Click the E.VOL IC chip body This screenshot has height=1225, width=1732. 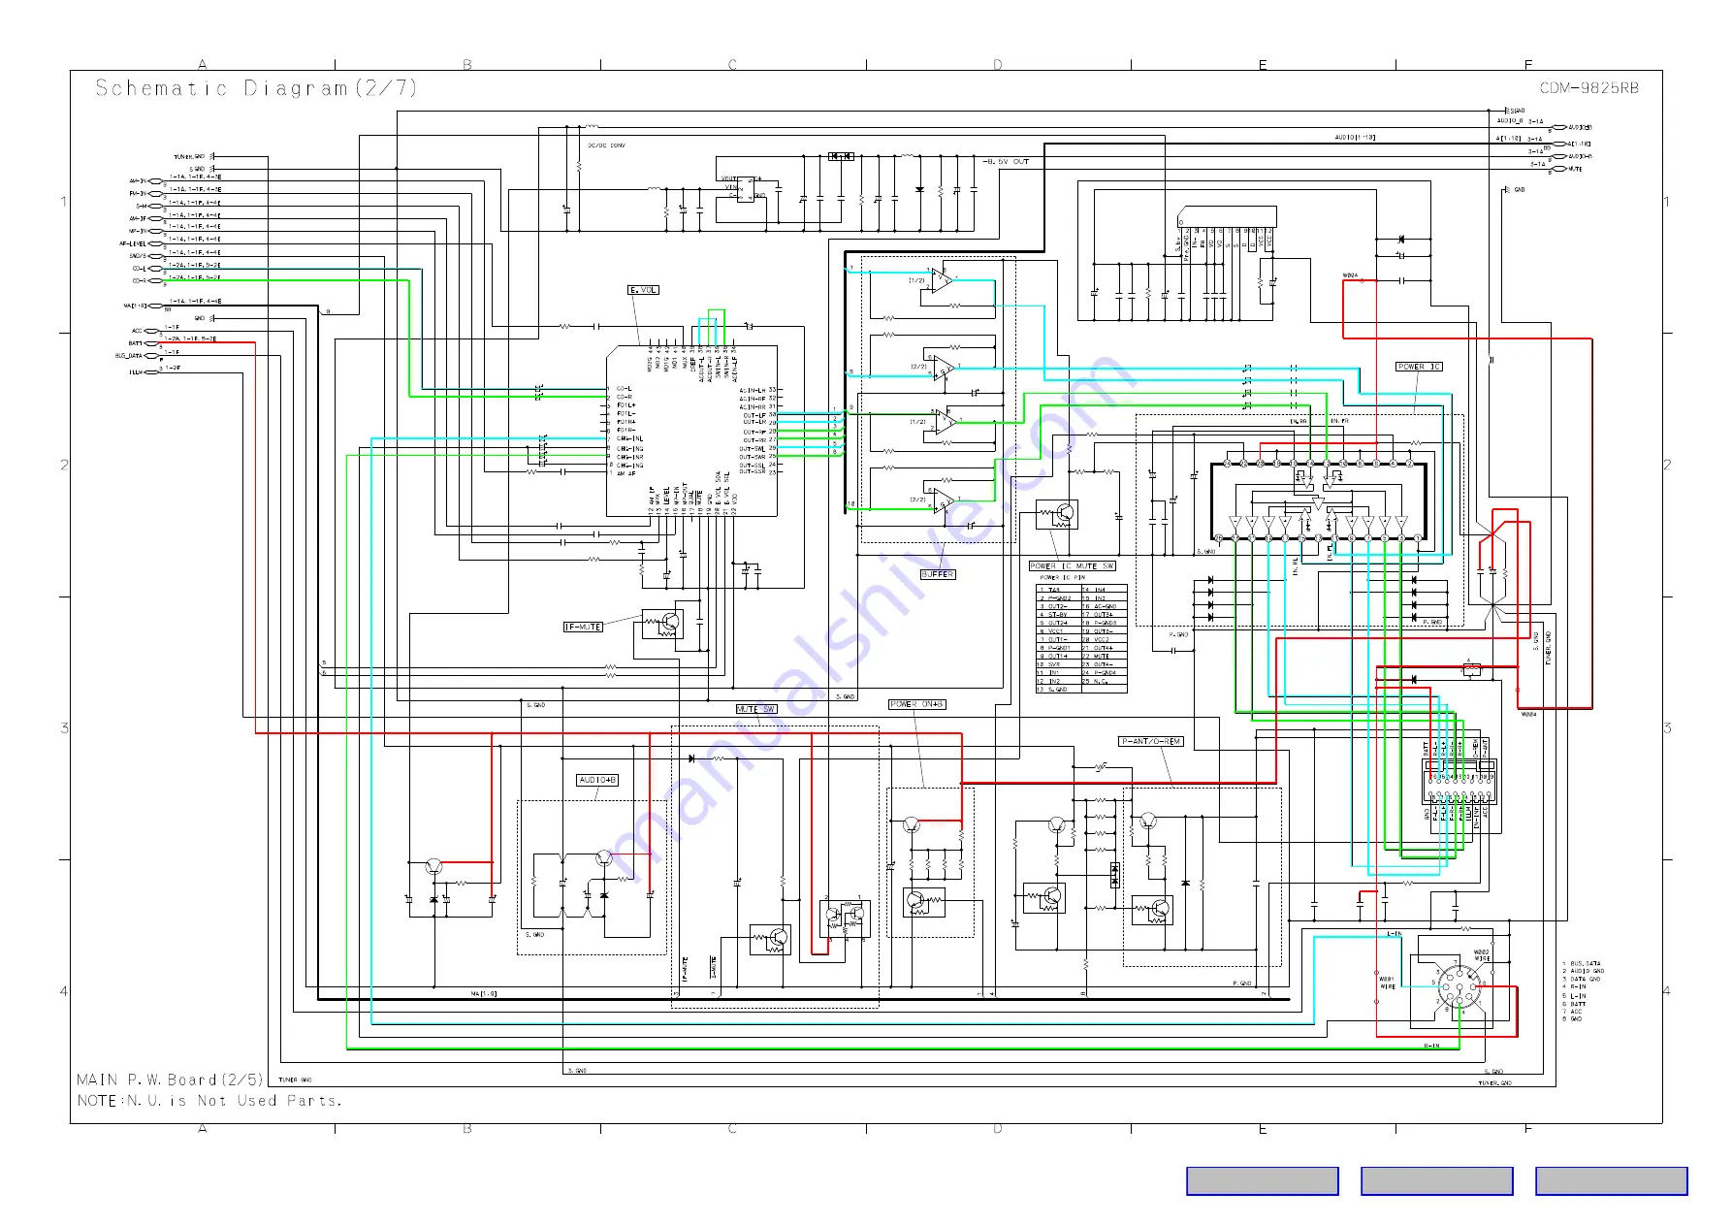click(691, 432)
